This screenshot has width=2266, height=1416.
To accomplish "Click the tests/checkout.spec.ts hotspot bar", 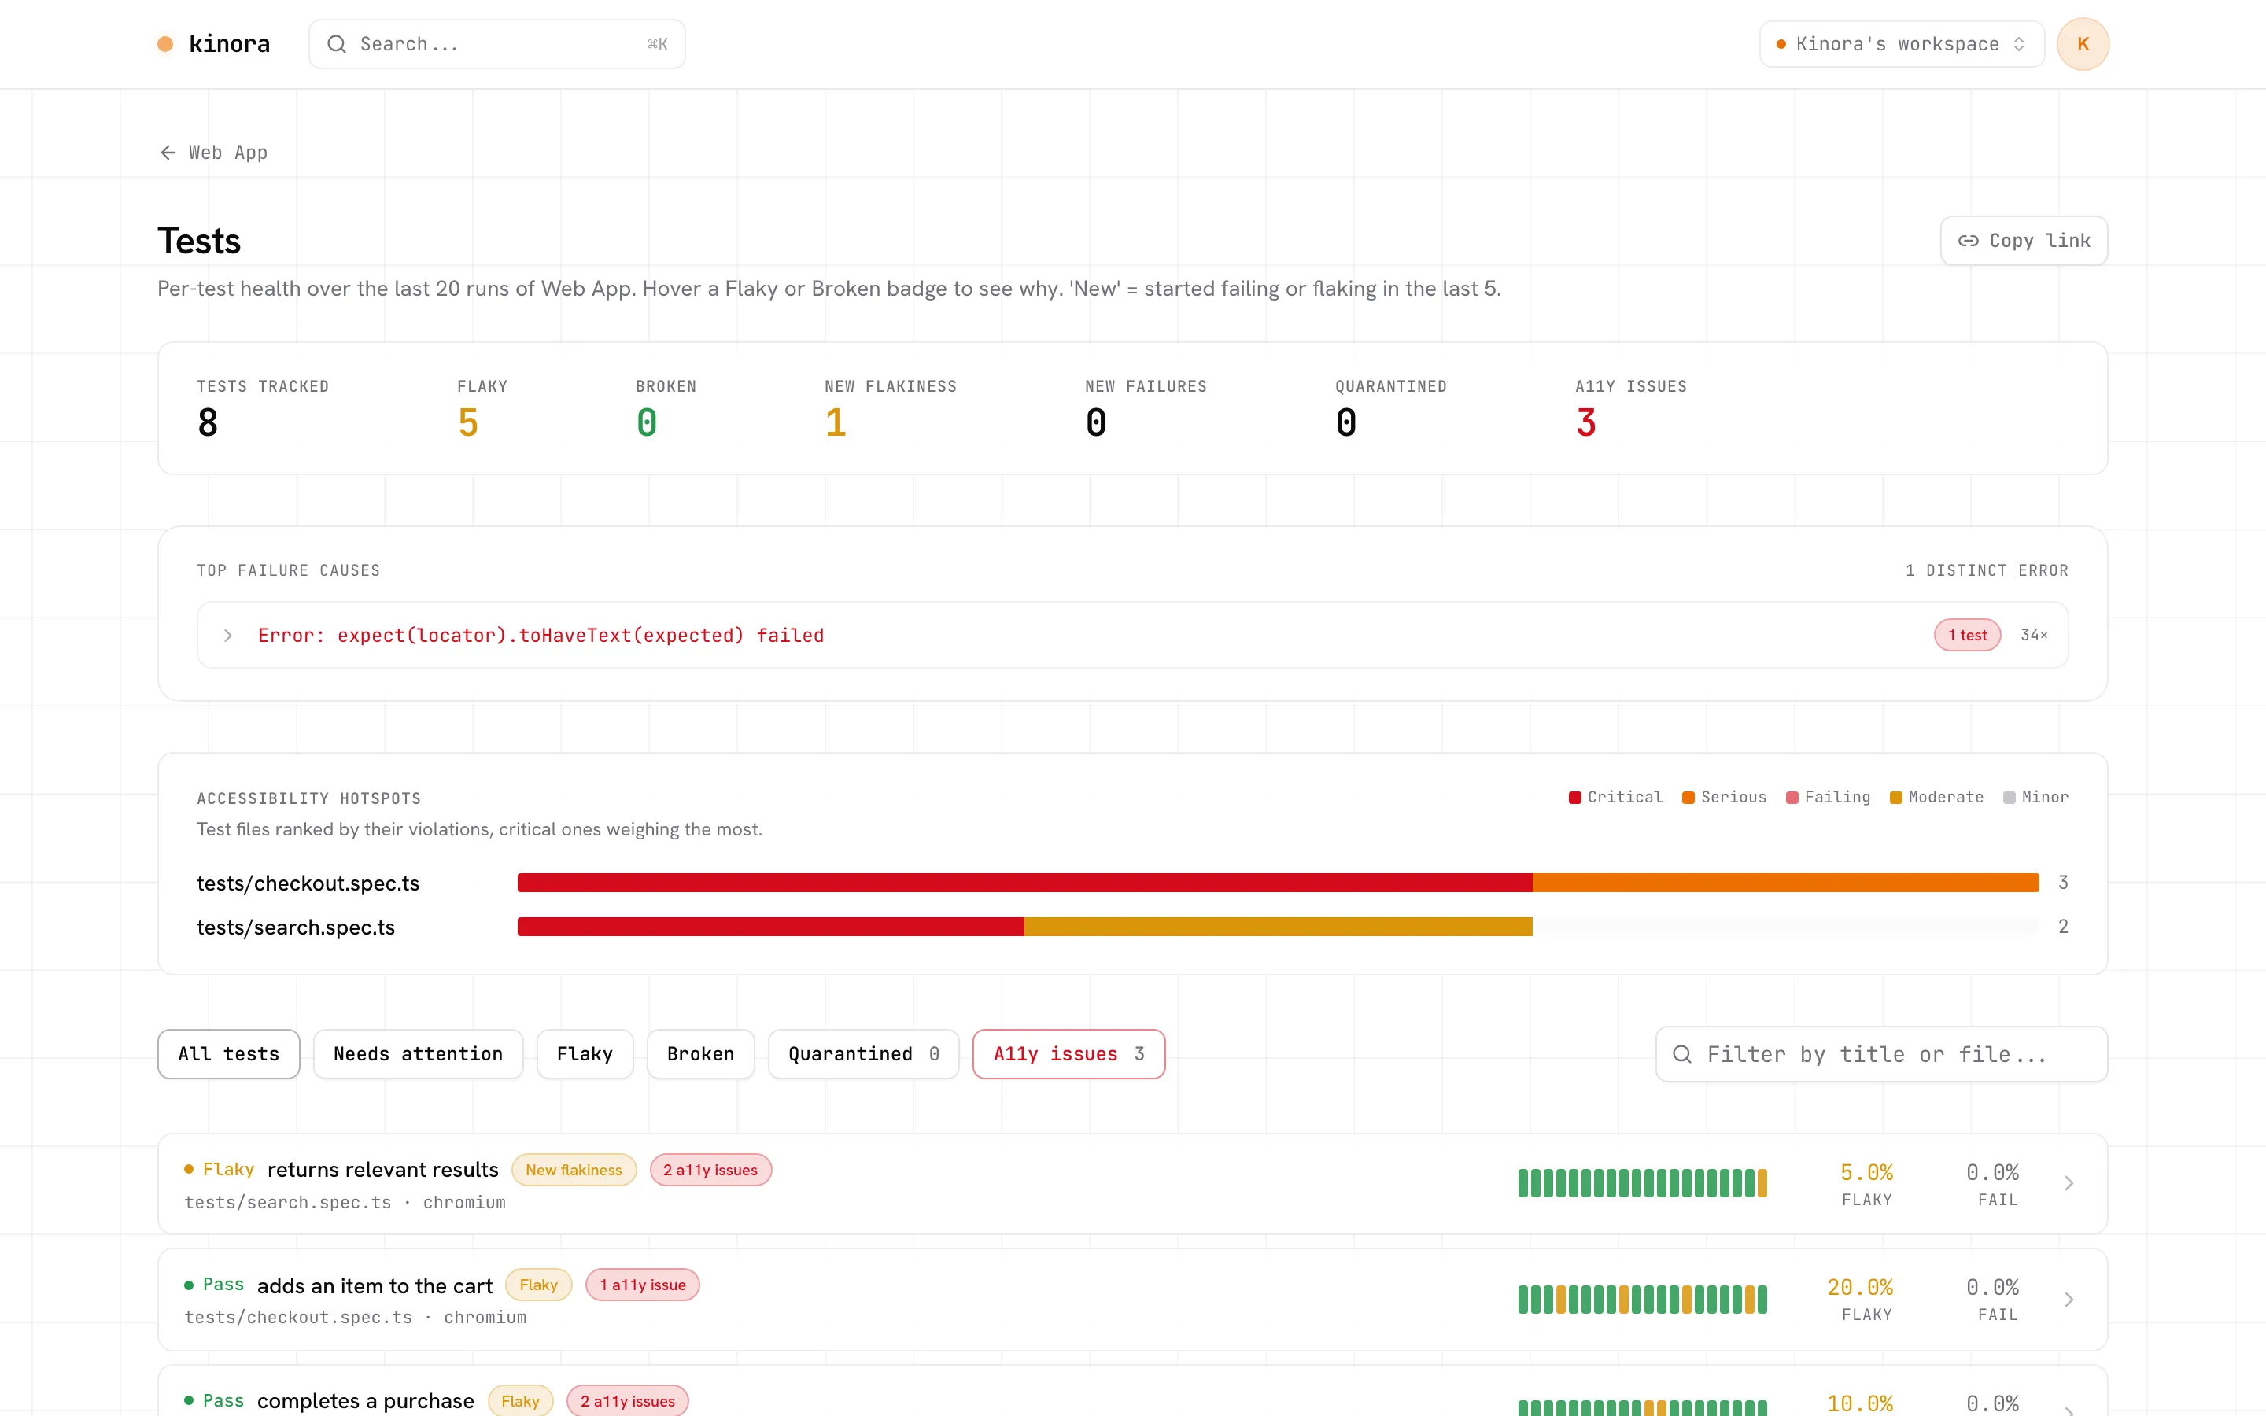I will (1278, 883).
